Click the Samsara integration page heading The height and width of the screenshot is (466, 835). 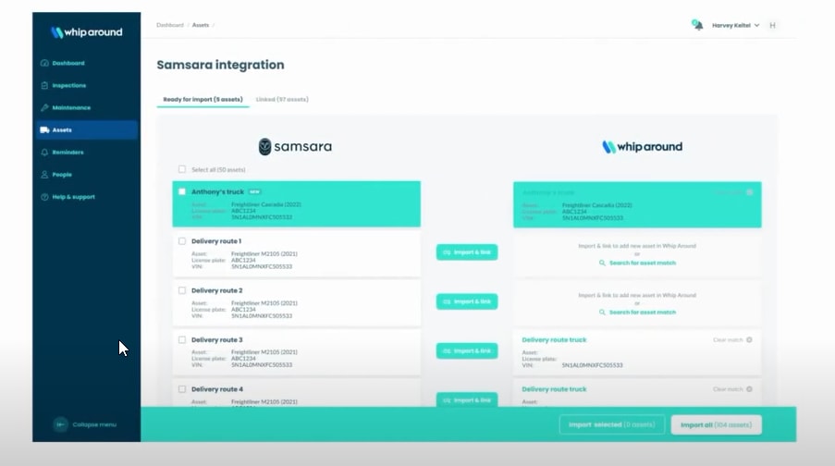tap(220, 65)
